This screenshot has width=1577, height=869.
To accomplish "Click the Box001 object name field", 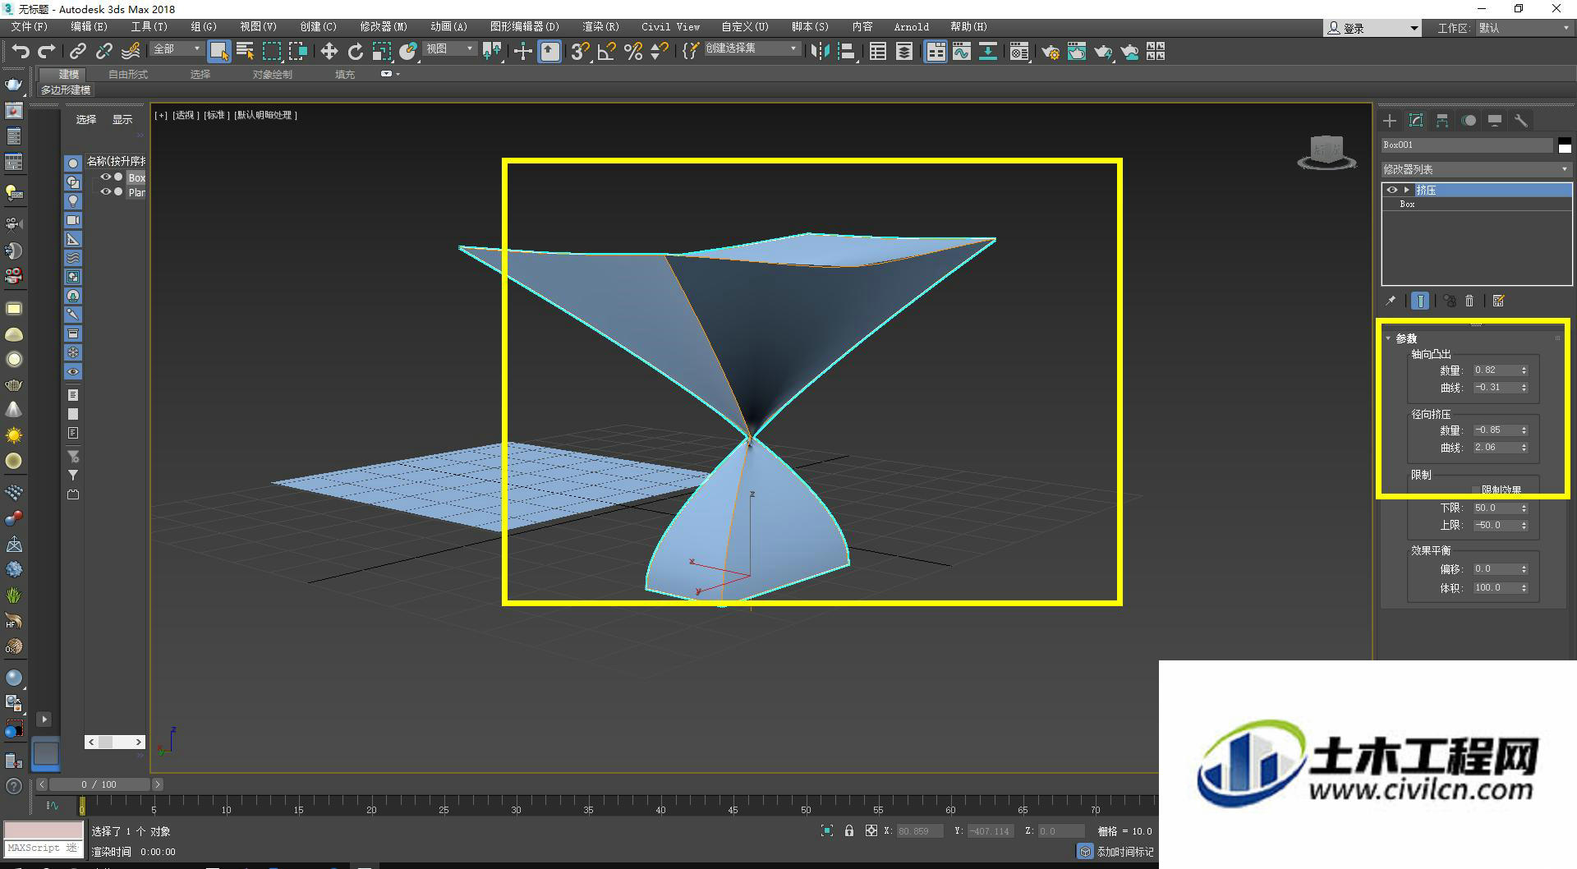I will 1467,145.
